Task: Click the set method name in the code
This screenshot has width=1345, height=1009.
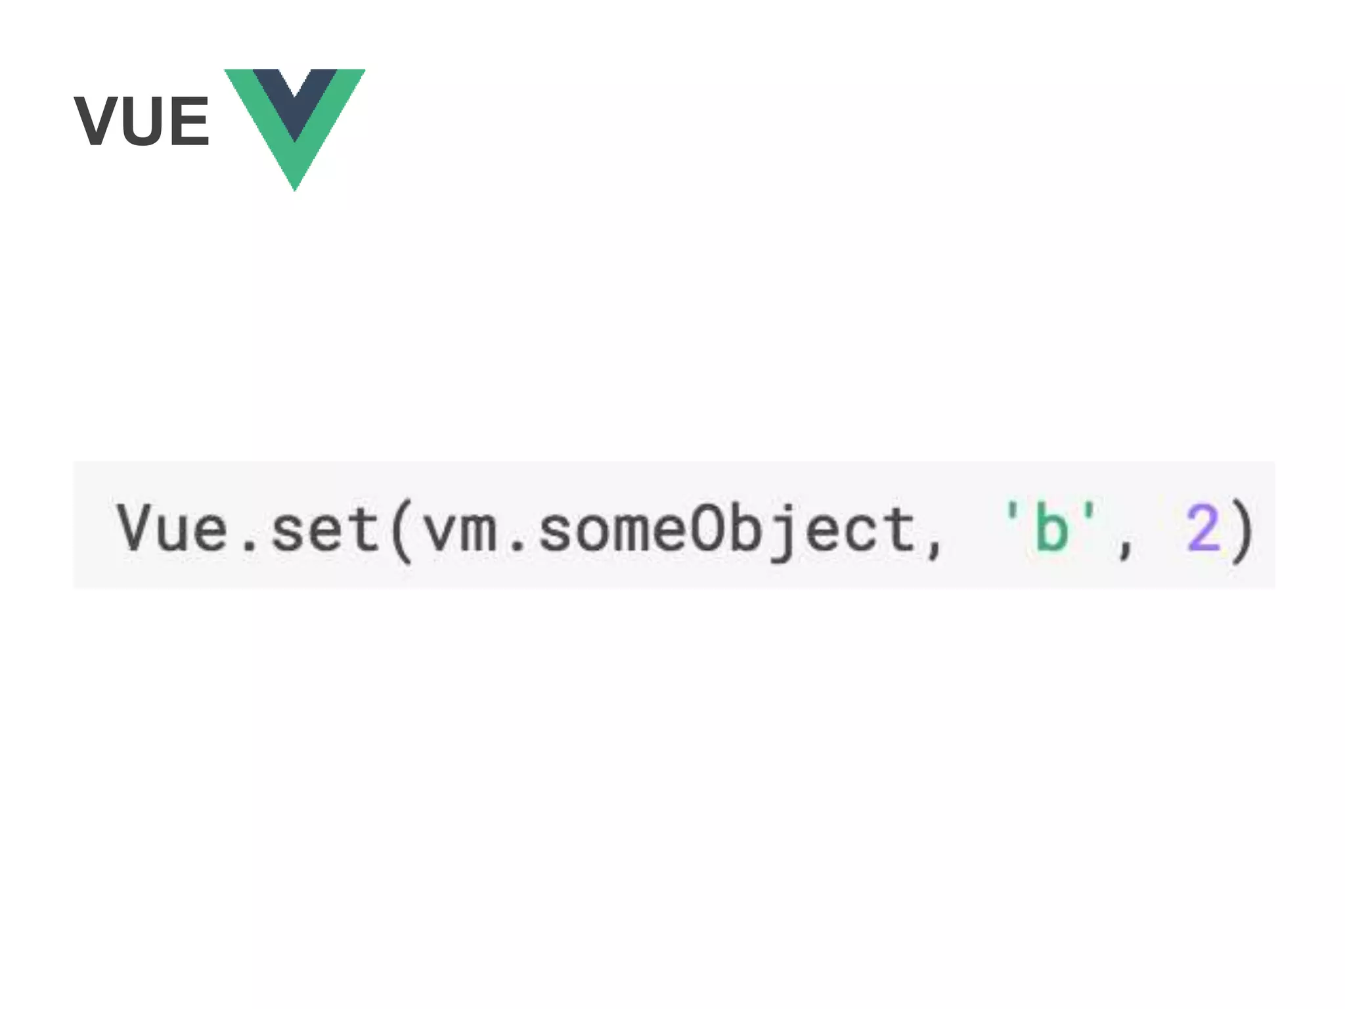Action: [325, 527]
